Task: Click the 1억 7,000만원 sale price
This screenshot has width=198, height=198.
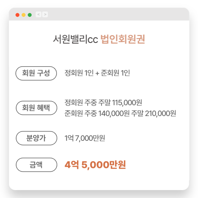Action: (x=85, y=138)
